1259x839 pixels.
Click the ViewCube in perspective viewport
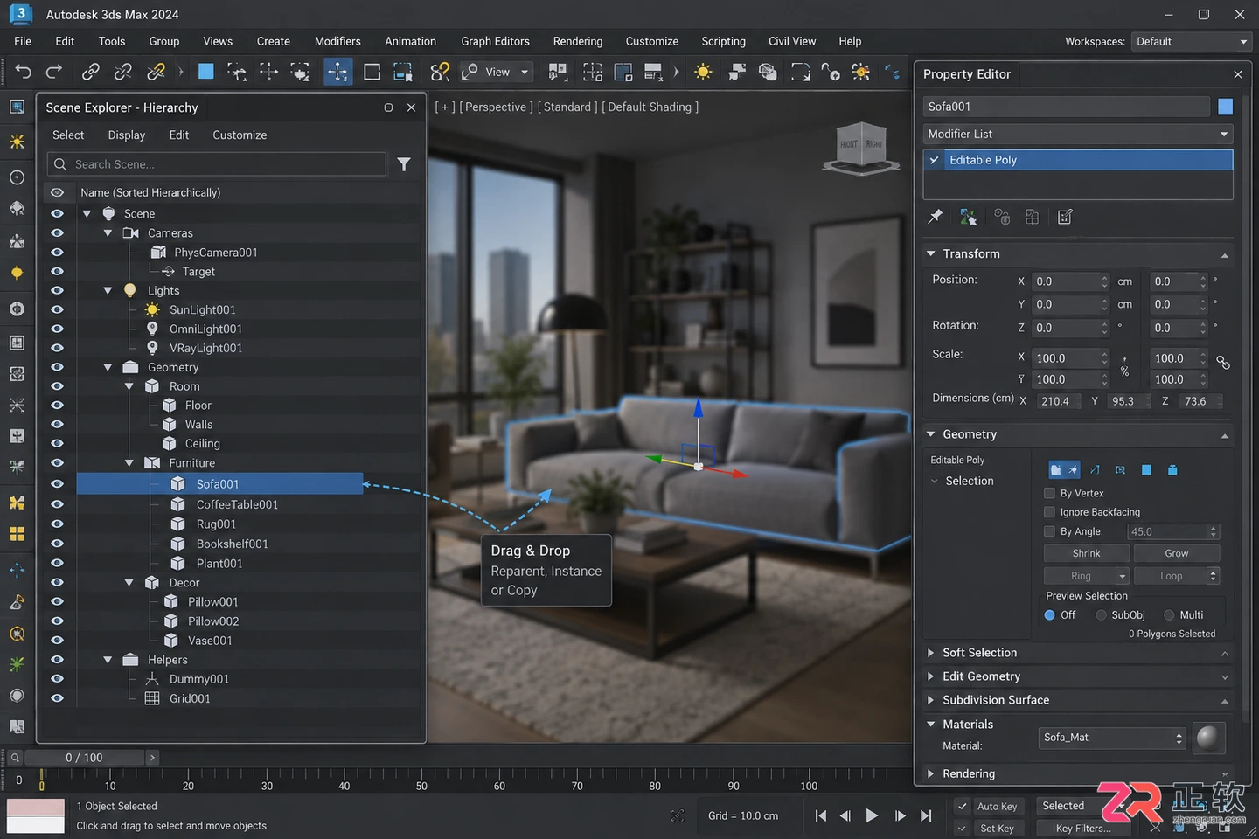click(x=861, y=147)
